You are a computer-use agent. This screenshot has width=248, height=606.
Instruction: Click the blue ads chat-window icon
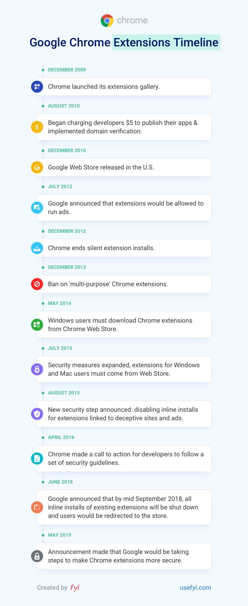(x=37, y=208)
